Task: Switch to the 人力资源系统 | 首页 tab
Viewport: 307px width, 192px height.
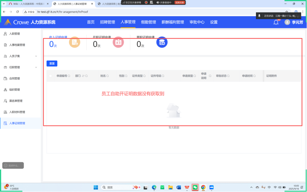Action: pyautogui.click(x=109, y=4)
